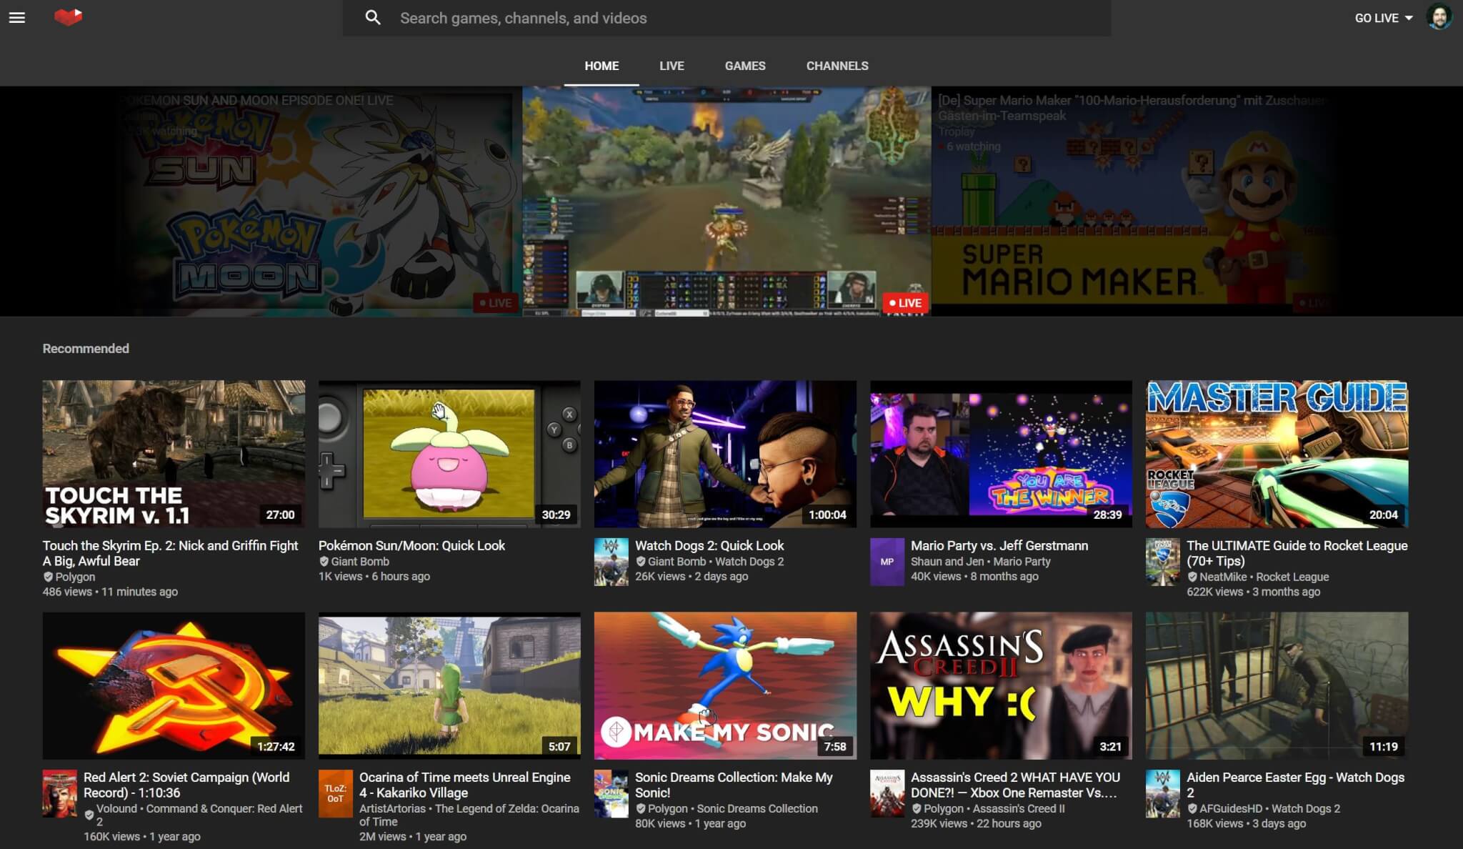Click the Recommended section heading
The width and height of the screenshot is (1463, 849).
point(86,349)
